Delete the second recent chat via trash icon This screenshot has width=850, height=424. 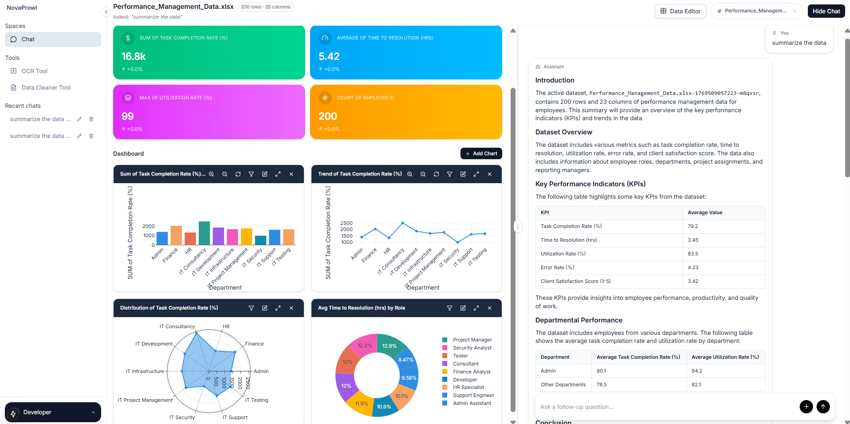[91, 136]
